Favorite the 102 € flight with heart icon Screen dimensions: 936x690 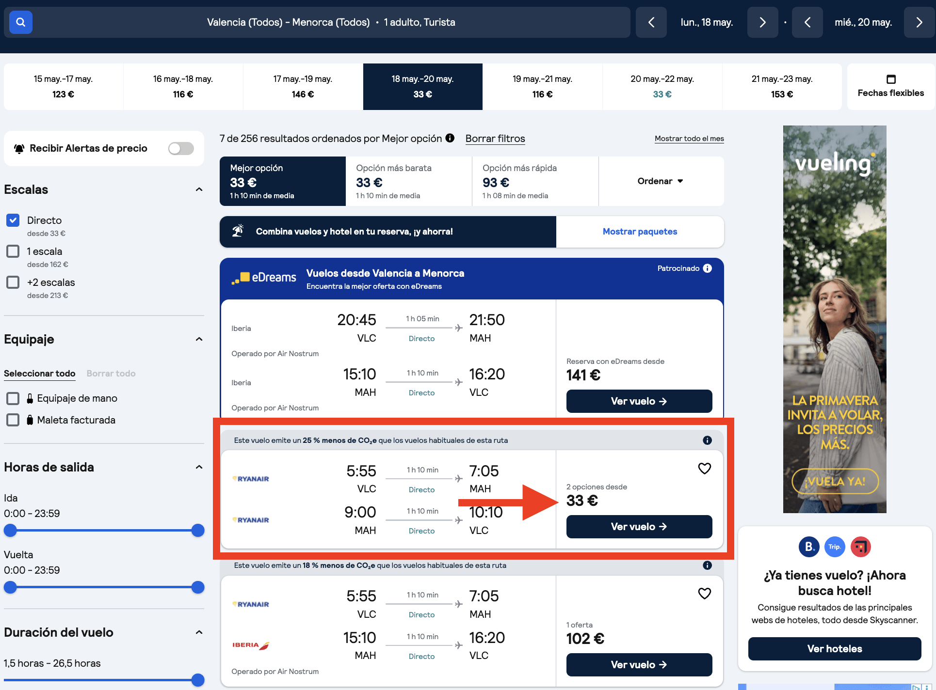[704, 594]
